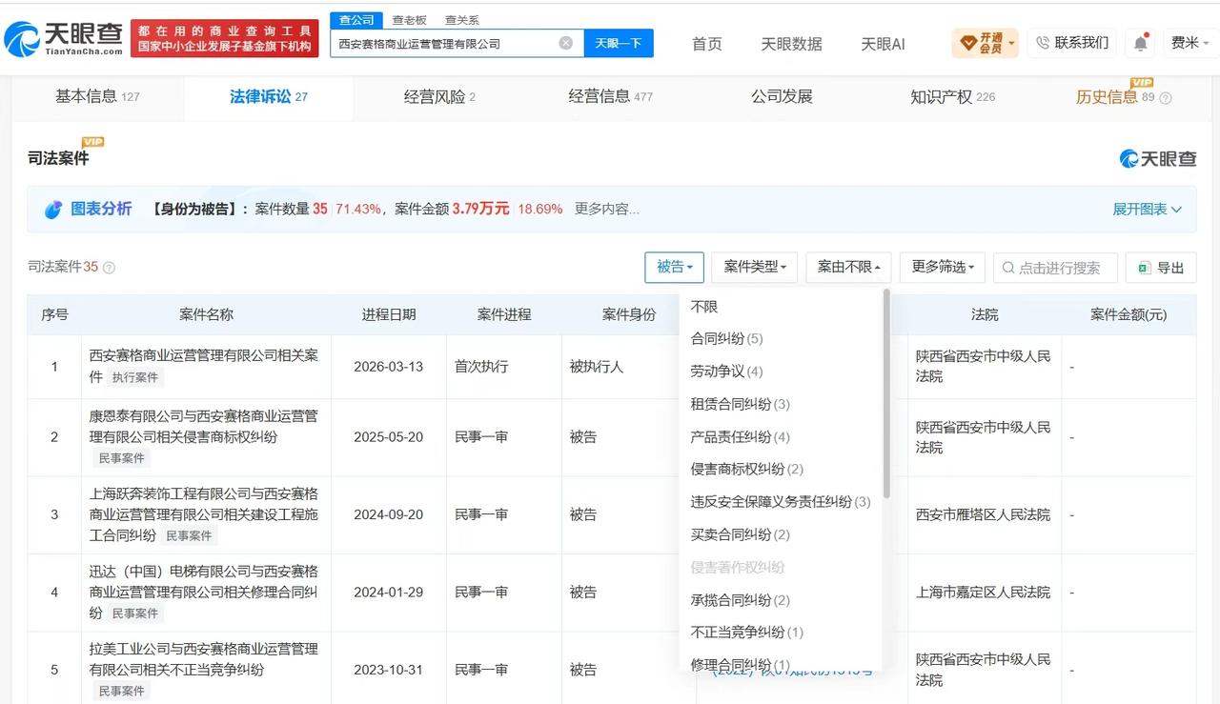Viewport: 1220px width, 704px height.
Task: Select the 查关系 search mode tab
Action: tap(462, 20)
